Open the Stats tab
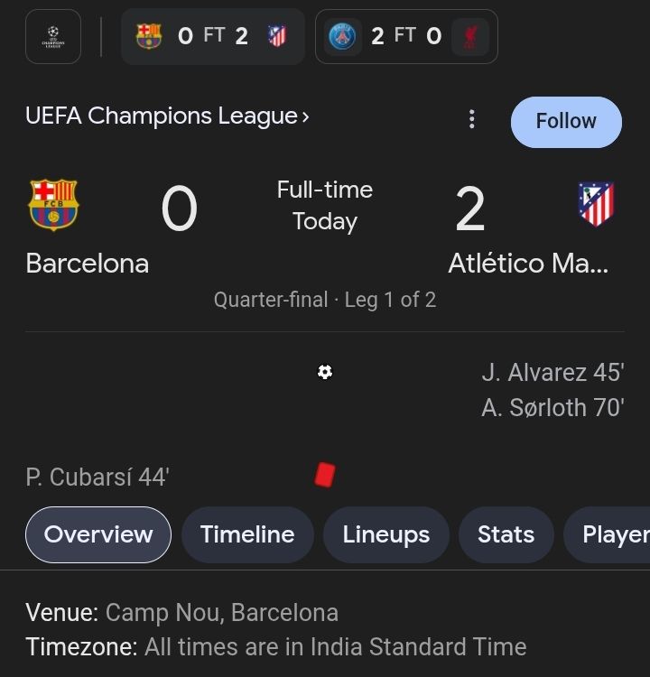This screenshot has width=650, height=677. (x=506, y=534)
